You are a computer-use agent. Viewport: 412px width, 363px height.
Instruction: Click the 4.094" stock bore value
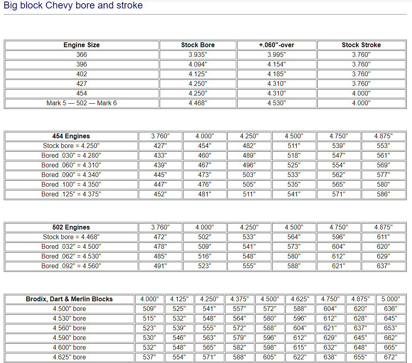point(198,65)
